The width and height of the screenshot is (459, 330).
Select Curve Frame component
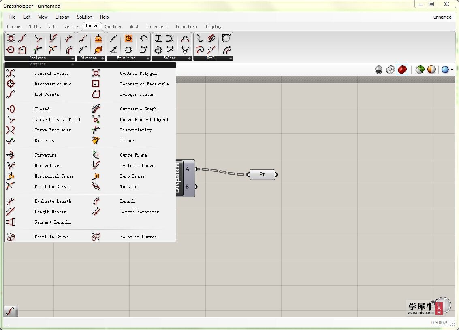click(x=133, y=155)
